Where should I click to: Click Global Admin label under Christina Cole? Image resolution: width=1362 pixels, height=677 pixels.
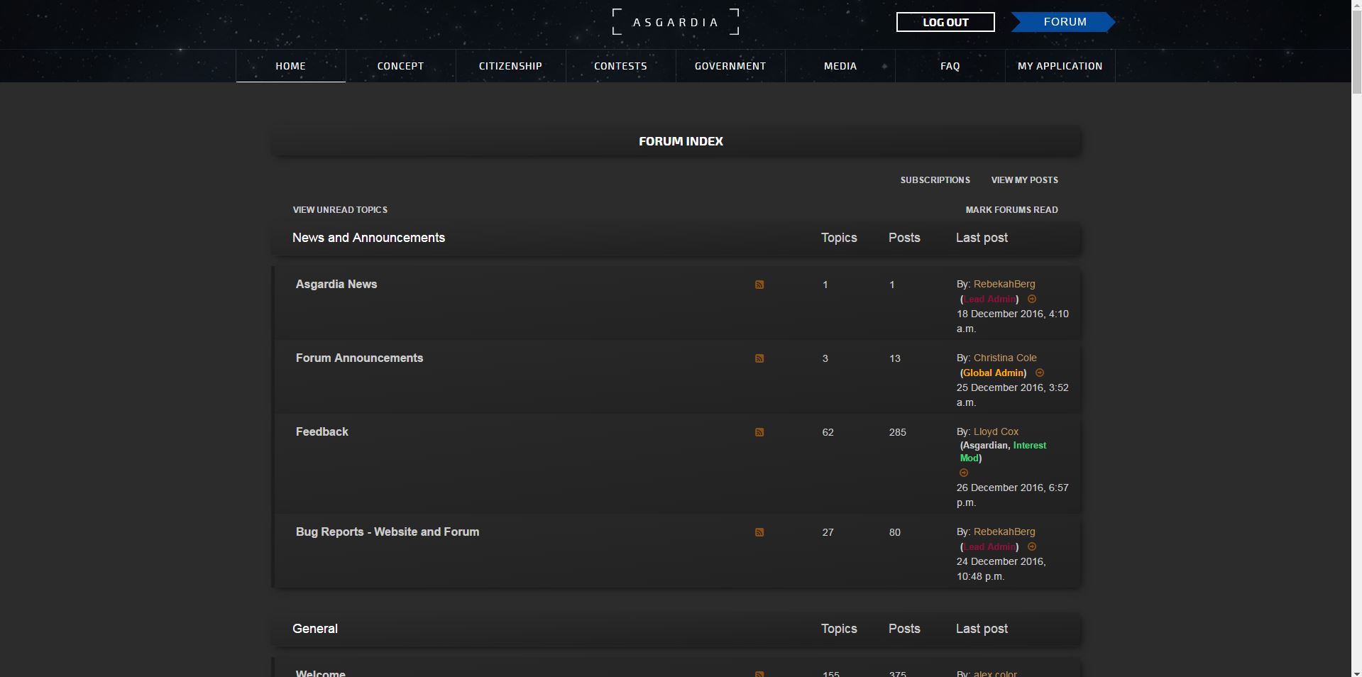[994, 373]
